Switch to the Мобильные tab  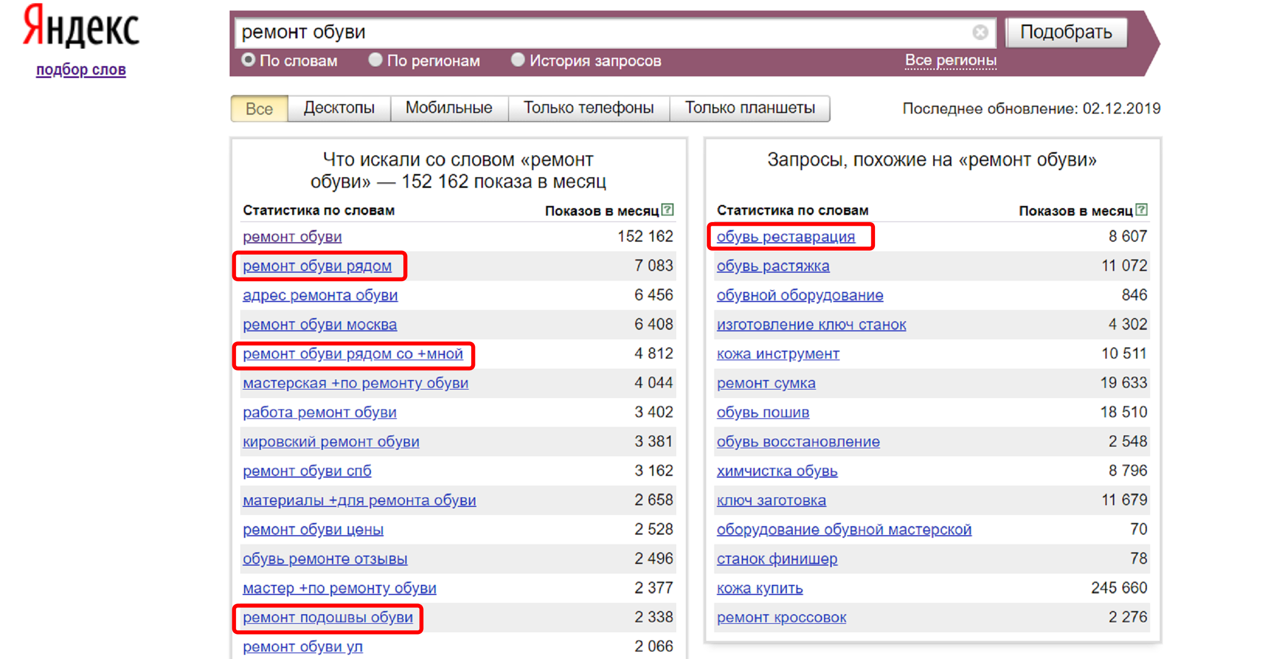pos(449,108)
